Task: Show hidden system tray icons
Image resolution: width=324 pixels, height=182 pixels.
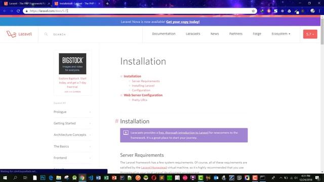Action: point(281,177)
